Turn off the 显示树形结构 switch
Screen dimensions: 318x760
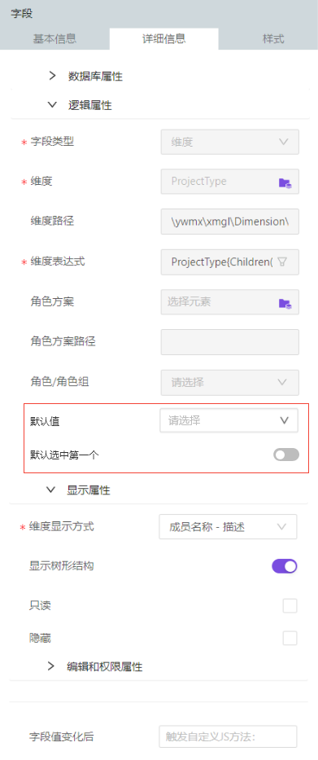284,566
